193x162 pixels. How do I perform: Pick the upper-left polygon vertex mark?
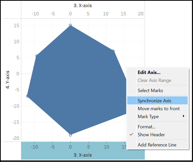coord(37,56)
